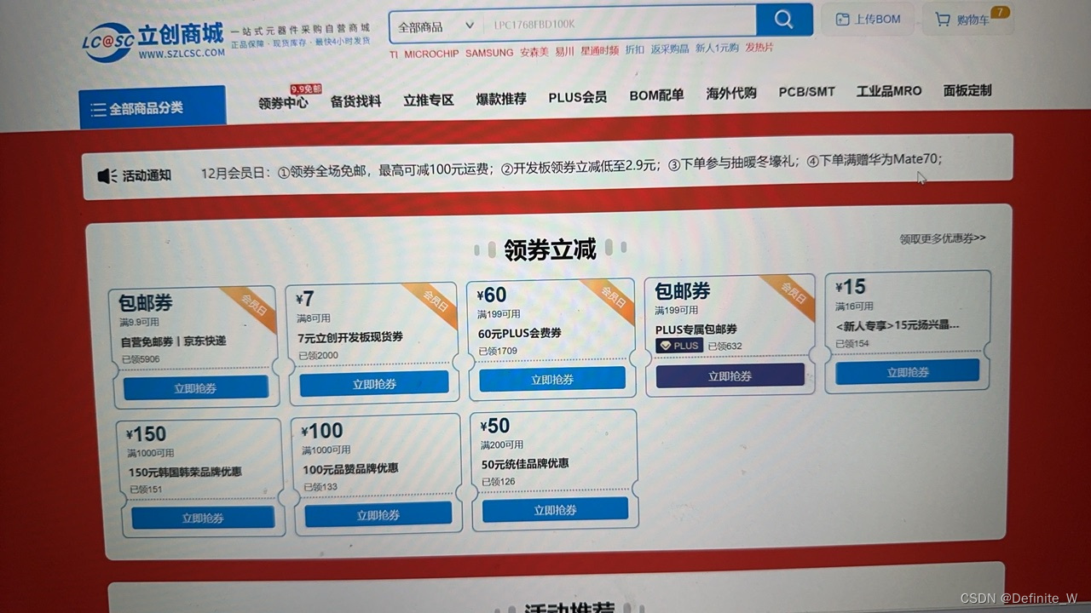The image size is (1091, 613).
Task: Open BOM配单 nav item
Action: coord(656,95)
